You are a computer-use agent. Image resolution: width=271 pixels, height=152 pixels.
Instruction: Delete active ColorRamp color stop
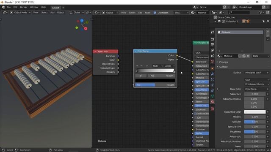click(x=141, y=66)
